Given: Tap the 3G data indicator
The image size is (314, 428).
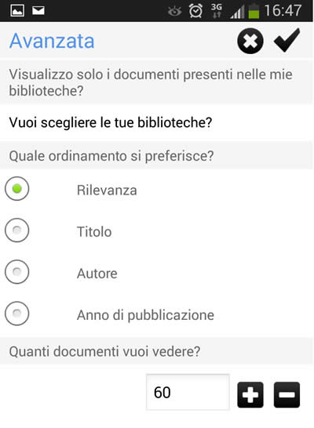Looking at the screenshot, I should click(217, 11).
